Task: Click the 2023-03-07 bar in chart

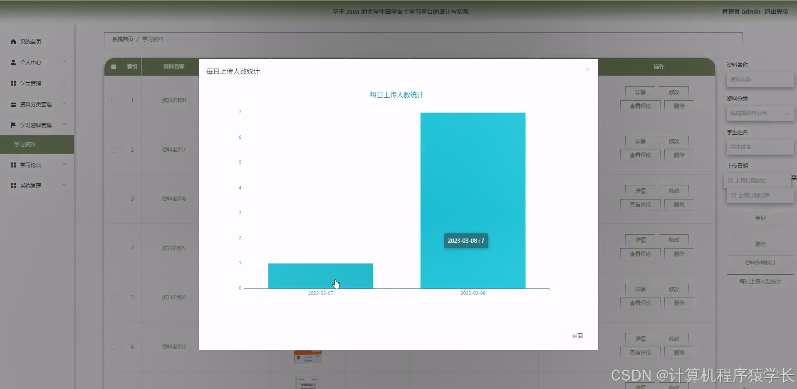Action: click(x=320, y=276)
